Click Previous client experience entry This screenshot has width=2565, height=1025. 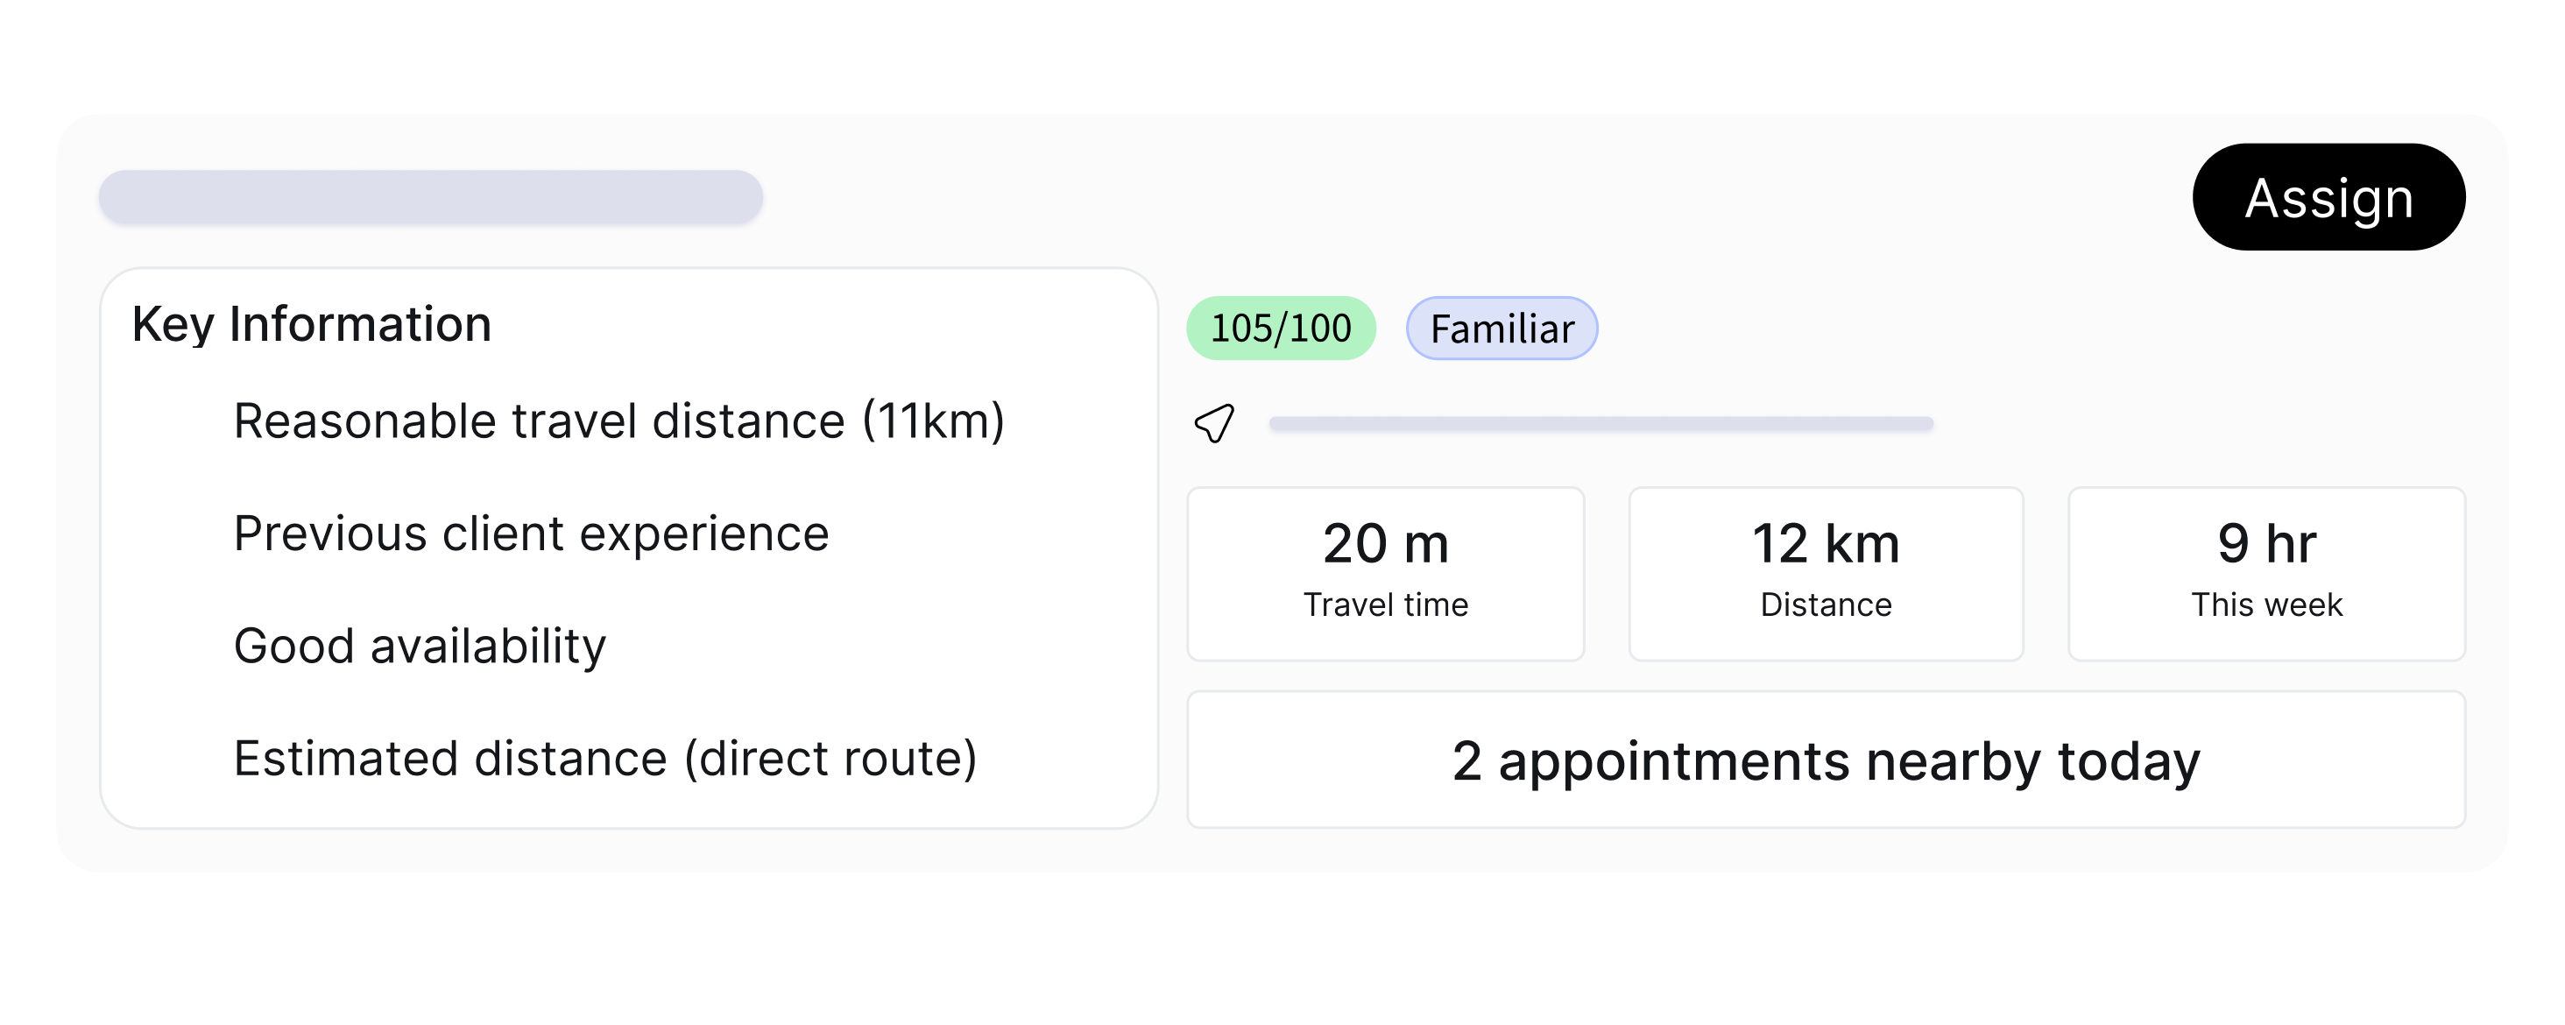click(x=531, y=533)
